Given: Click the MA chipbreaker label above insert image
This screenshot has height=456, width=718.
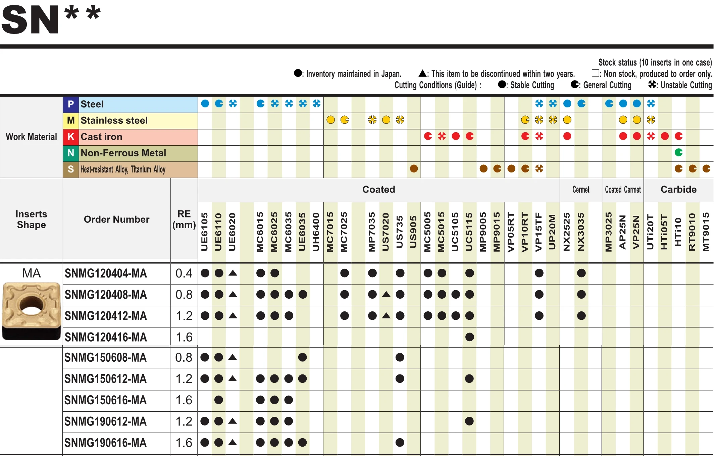Looking at the screenshot, I should [x=31, y=273].
